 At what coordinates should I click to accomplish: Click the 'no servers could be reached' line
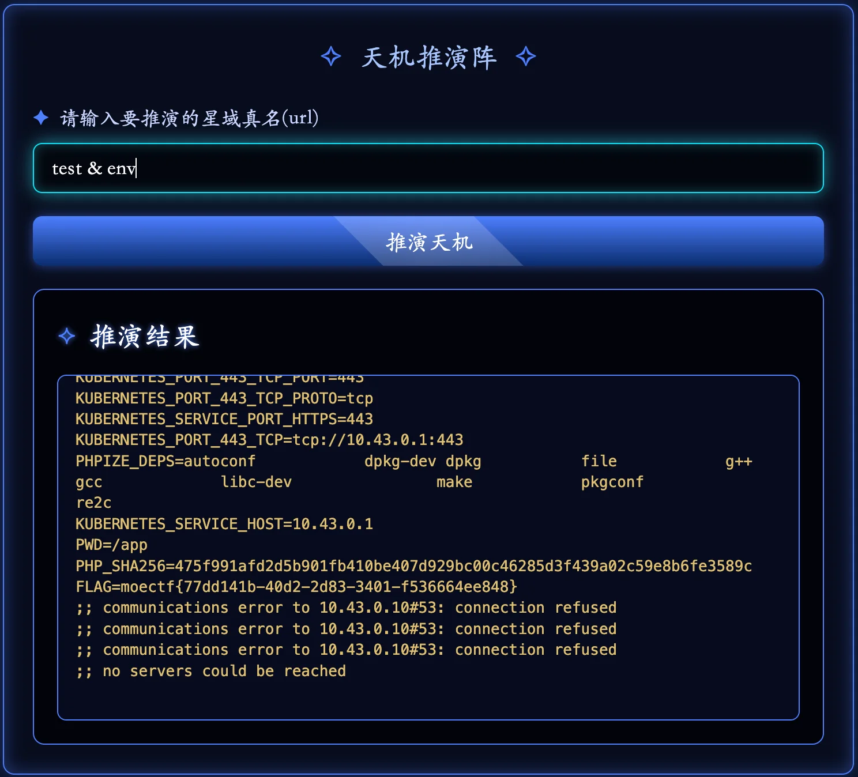tap(211, 671)
